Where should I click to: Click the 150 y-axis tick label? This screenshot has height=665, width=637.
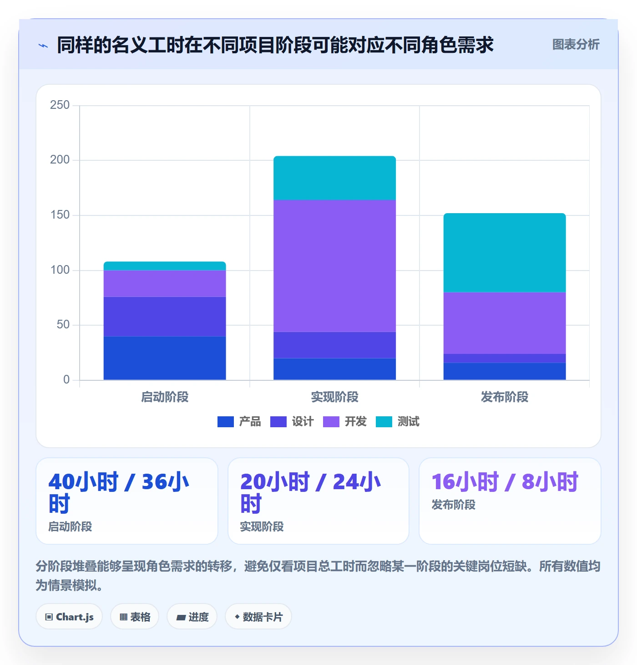coord(60,215)
